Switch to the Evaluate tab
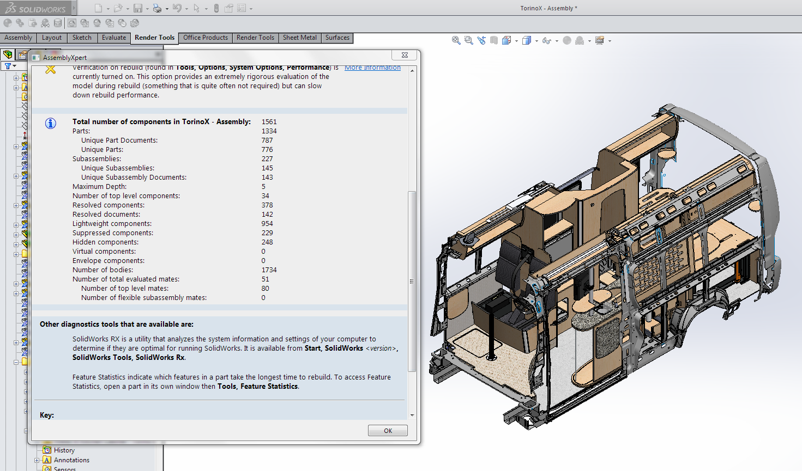Image resolution: width=802 pixels, height=471 pixels. point(113,38)
